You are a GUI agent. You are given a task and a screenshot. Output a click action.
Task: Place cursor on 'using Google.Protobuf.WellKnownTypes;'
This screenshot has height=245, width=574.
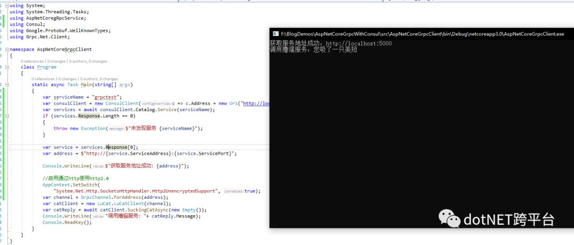(60, 30)
